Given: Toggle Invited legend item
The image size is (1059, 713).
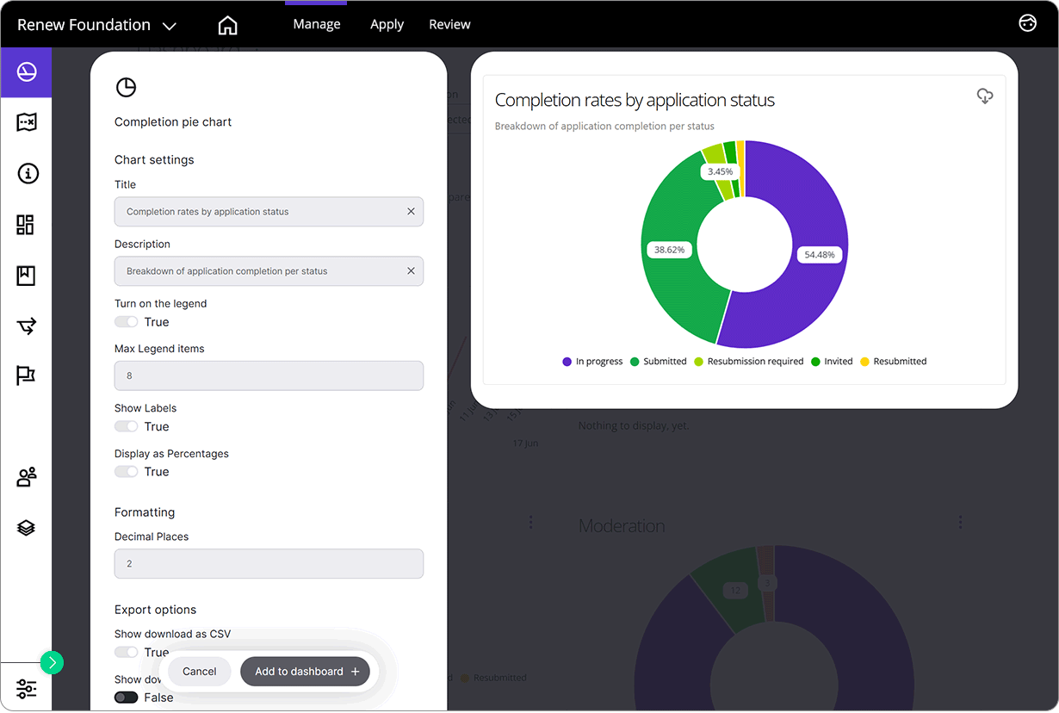Looking at the screenshot, I should point(832,362).
